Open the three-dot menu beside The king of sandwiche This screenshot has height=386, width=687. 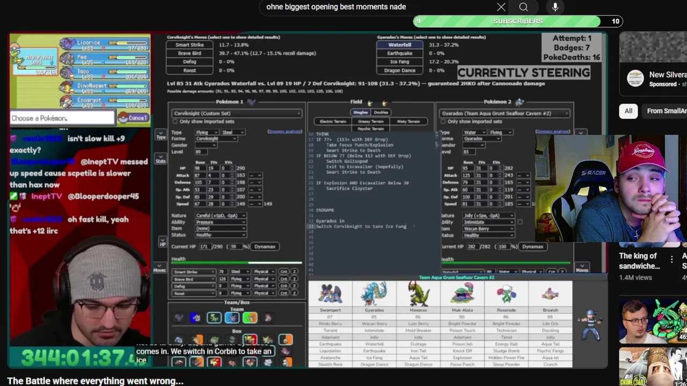click(x=671, y=259)
